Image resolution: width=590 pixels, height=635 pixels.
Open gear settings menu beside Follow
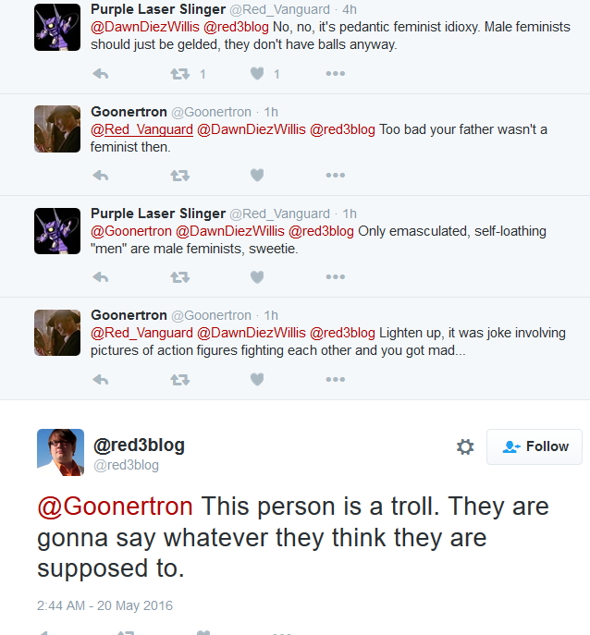[x=465, y=446]
